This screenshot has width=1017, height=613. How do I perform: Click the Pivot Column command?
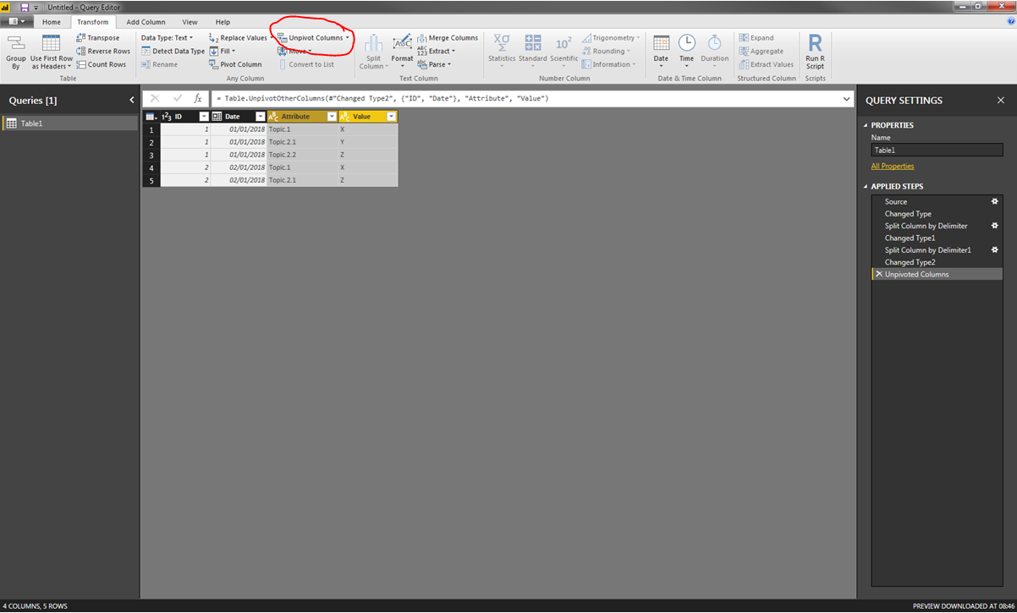[x=235, y=64]
